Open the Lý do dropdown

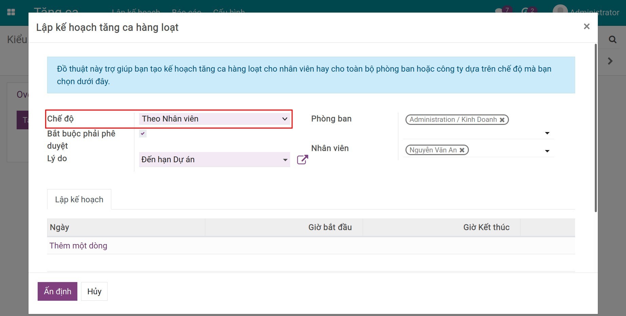[x=214, y=160]
